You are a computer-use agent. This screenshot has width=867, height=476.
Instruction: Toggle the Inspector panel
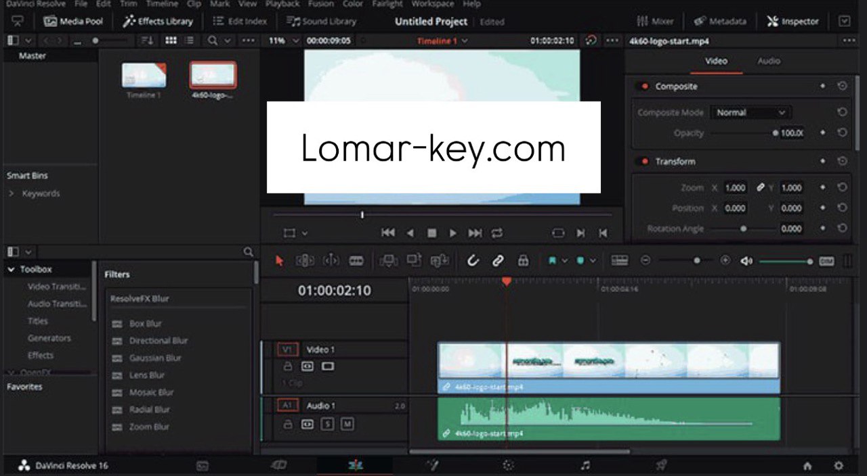792,21
